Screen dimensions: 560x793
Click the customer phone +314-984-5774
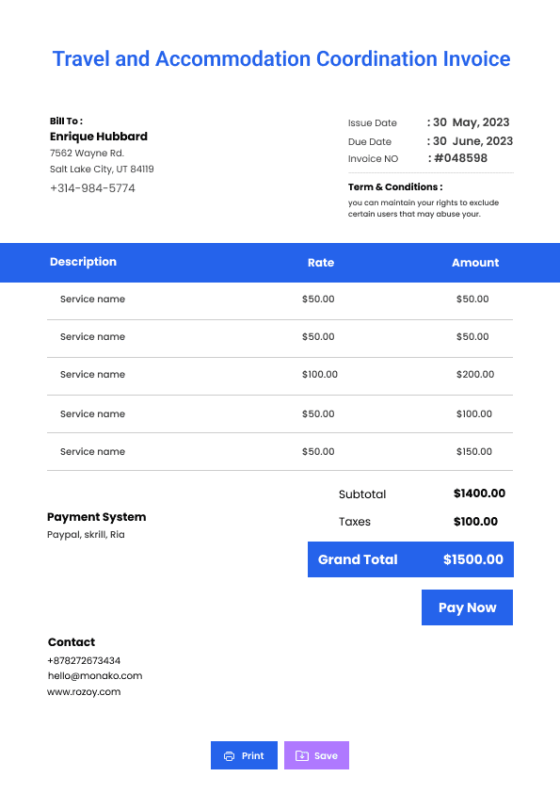point(92,188)
